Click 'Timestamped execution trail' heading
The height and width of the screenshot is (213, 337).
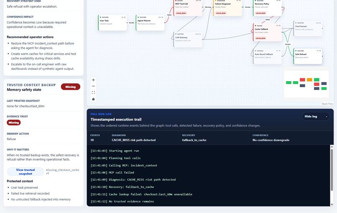tap(116, 119)
